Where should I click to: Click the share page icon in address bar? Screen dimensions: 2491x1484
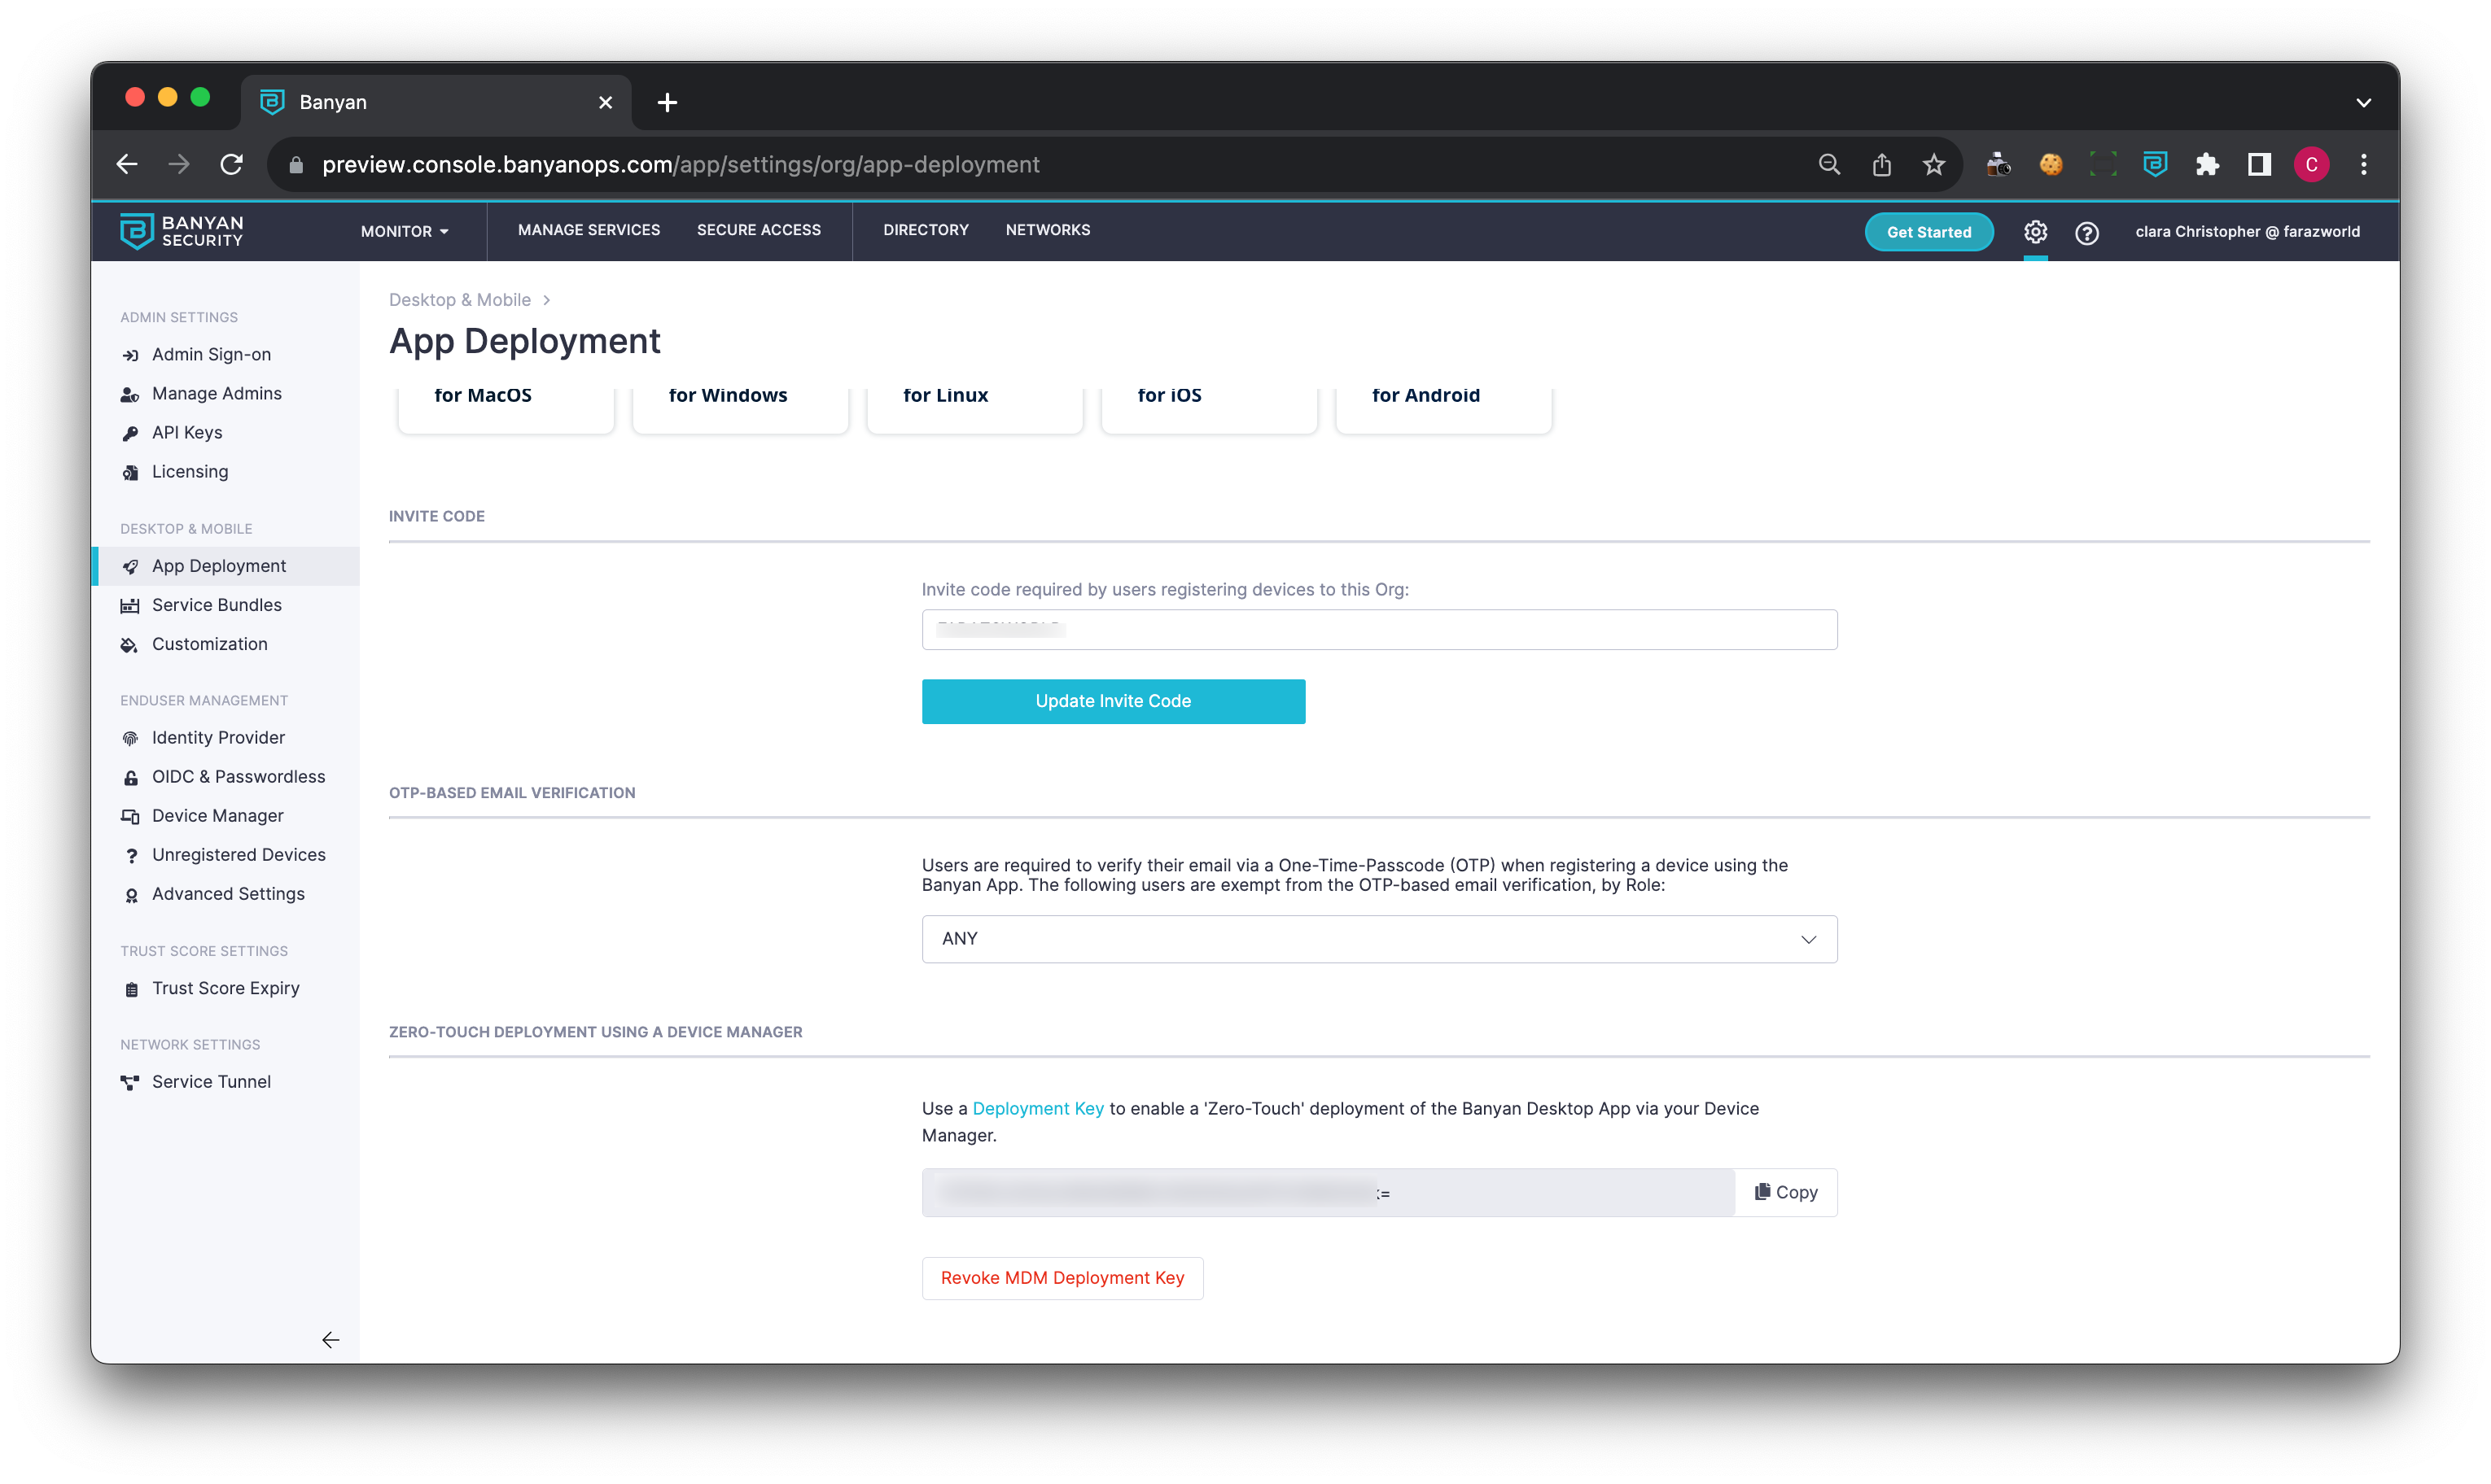1880,164
